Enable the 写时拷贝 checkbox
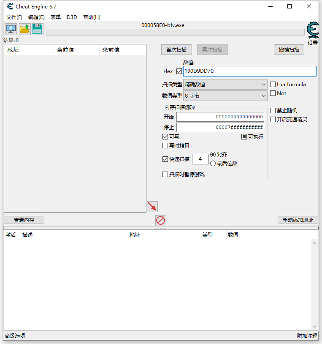The image size is (322, 344). (x=165, y=146)
